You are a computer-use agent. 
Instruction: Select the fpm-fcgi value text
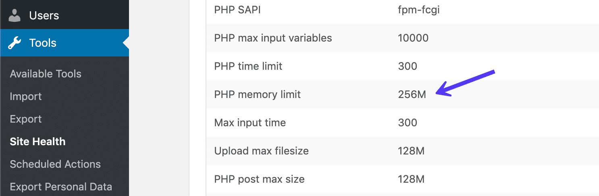point(418,10)
